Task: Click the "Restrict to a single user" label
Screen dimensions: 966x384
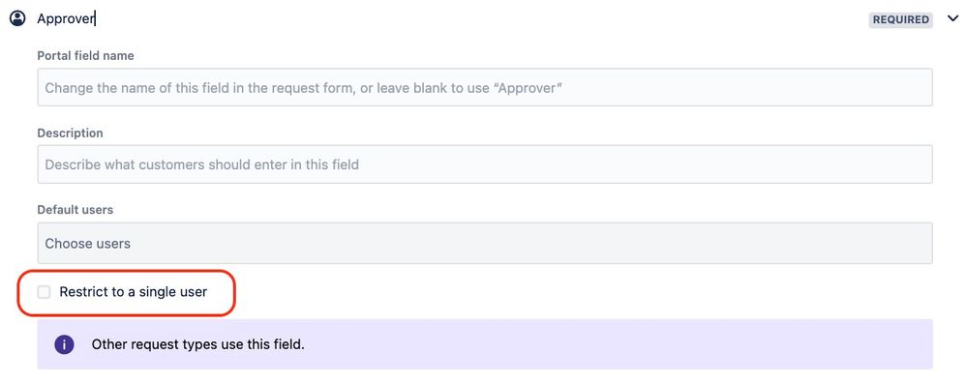Action: click(x=133, y=292)
